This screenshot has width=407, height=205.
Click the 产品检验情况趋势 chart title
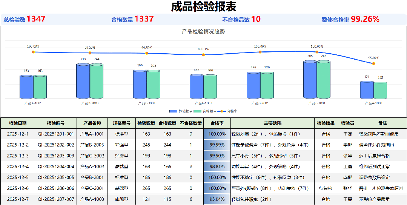[203, 32]
